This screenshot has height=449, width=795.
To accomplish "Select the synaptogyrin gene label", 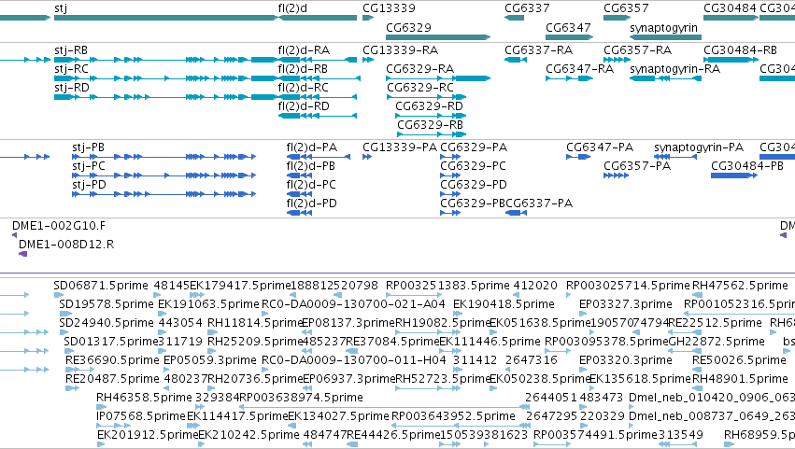I will (663, 28).
